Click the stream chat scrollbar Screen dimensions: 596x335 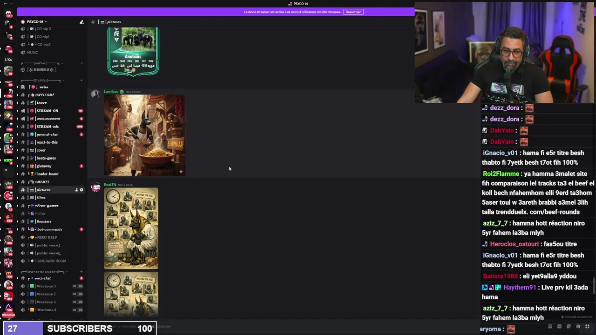tap(594, 285)
